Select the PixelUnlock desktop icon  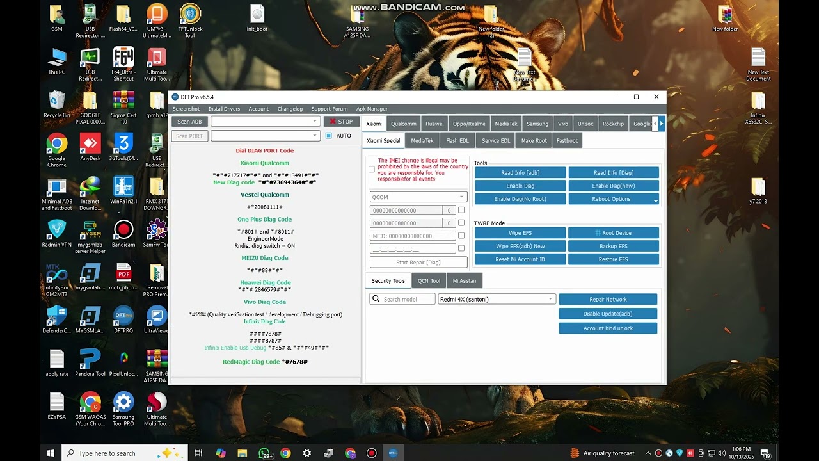[x=123, y=359]
